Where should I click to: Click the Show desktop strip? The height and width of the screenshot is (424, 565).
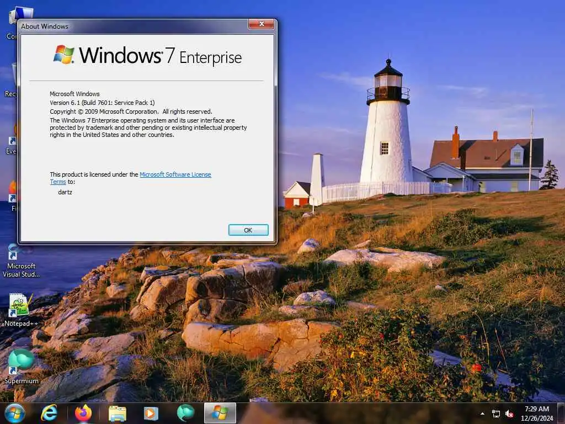[x=562, y=413]
